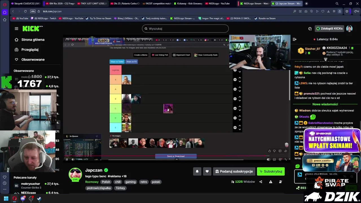Open the user profile avatar menu
Screen dimensions: 361x203
349,28
